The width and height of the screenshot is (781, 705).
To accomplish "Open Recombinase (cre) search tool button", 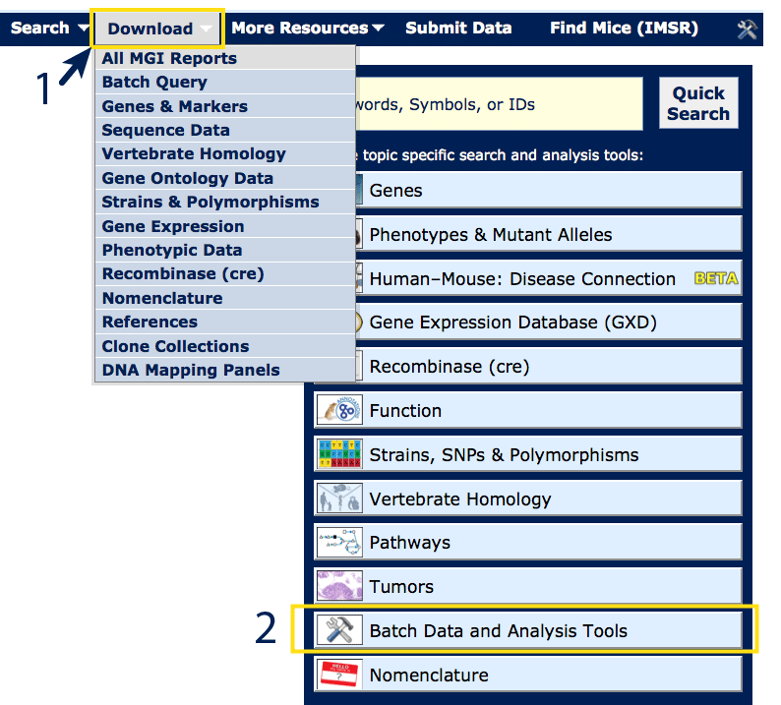I will click(x=548, y=366).
